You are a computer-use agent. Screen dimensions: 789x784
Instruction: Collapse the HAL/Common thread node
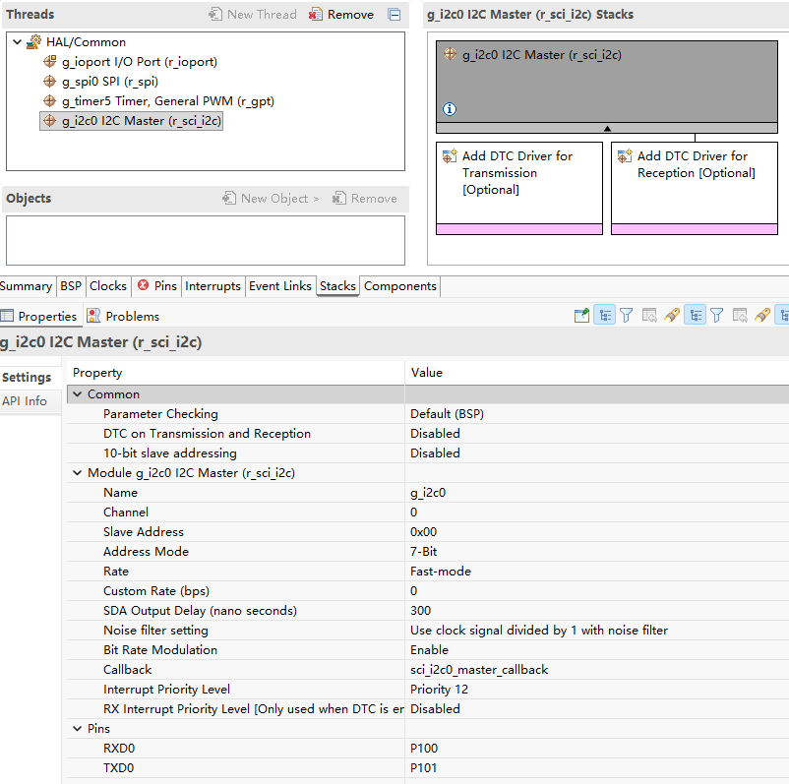[18, 42]
